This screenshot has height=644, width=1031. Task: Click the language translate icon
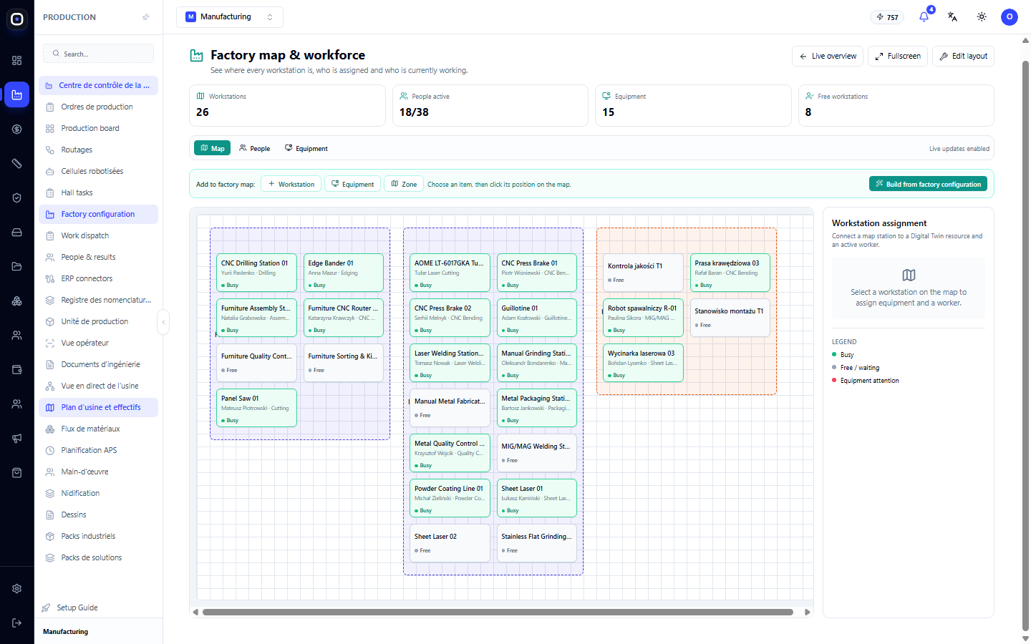[952, 16]
